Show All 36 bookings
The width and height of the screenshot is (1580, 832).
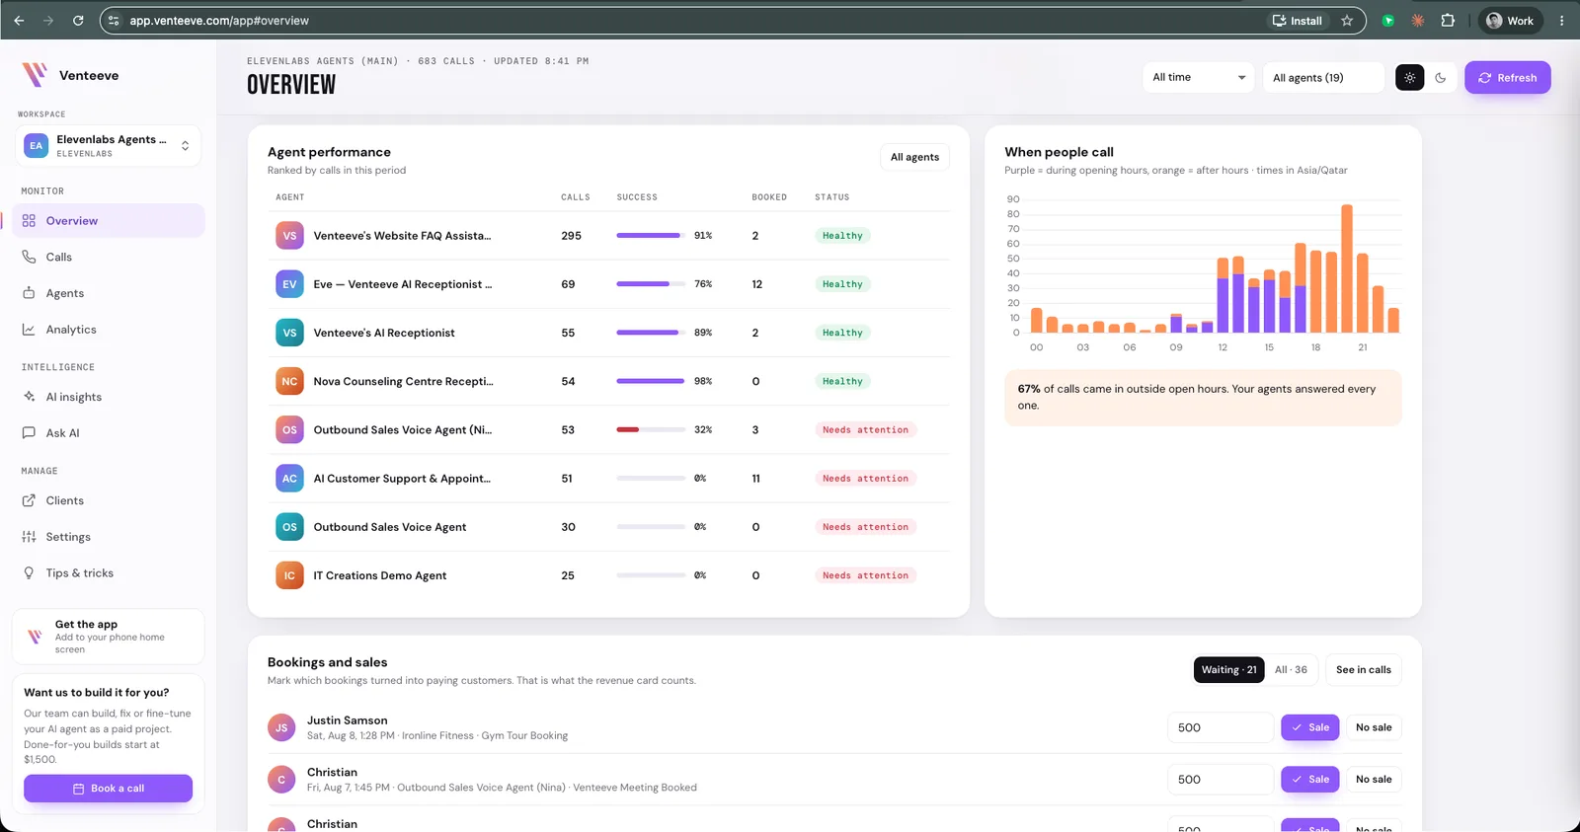point(1291,670)
